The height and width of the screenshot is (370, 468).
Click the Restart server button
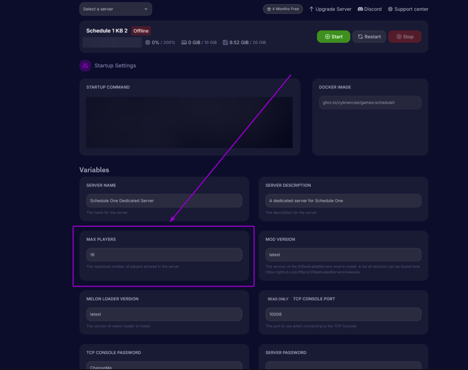(x=369, y=36)
